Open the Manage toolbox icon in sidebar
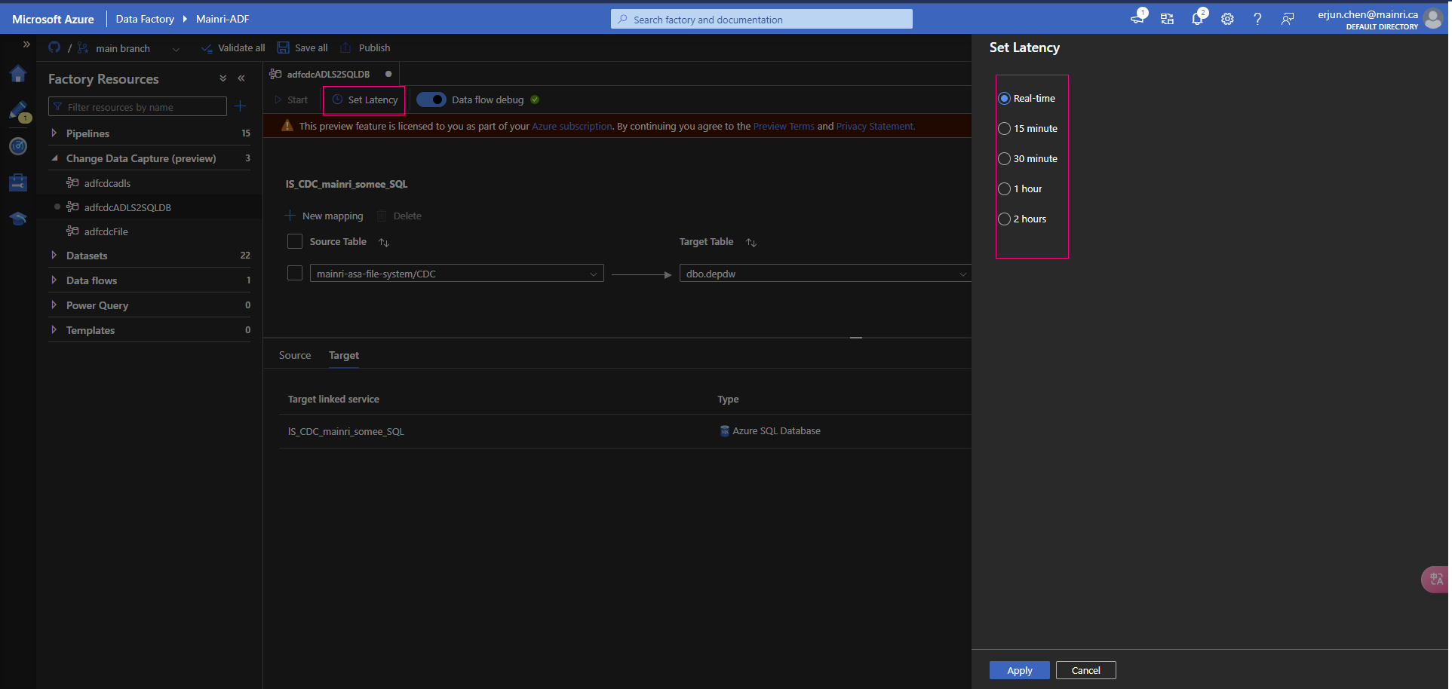Image resolution: width=1452 pixels, height=689 pixels. pos(18,182)
